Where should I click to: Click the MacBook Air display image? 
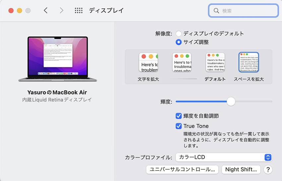57,59
